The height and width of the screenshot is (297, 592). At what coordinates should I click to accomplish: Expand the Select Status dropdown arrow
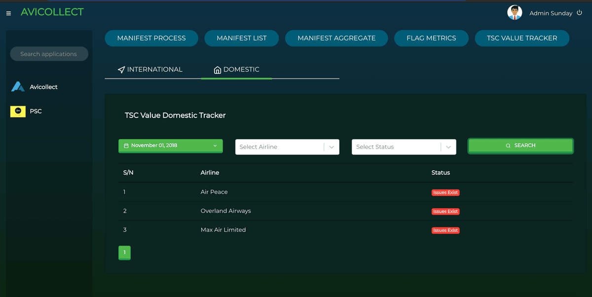pyautogui.click(x=448, y=147)
